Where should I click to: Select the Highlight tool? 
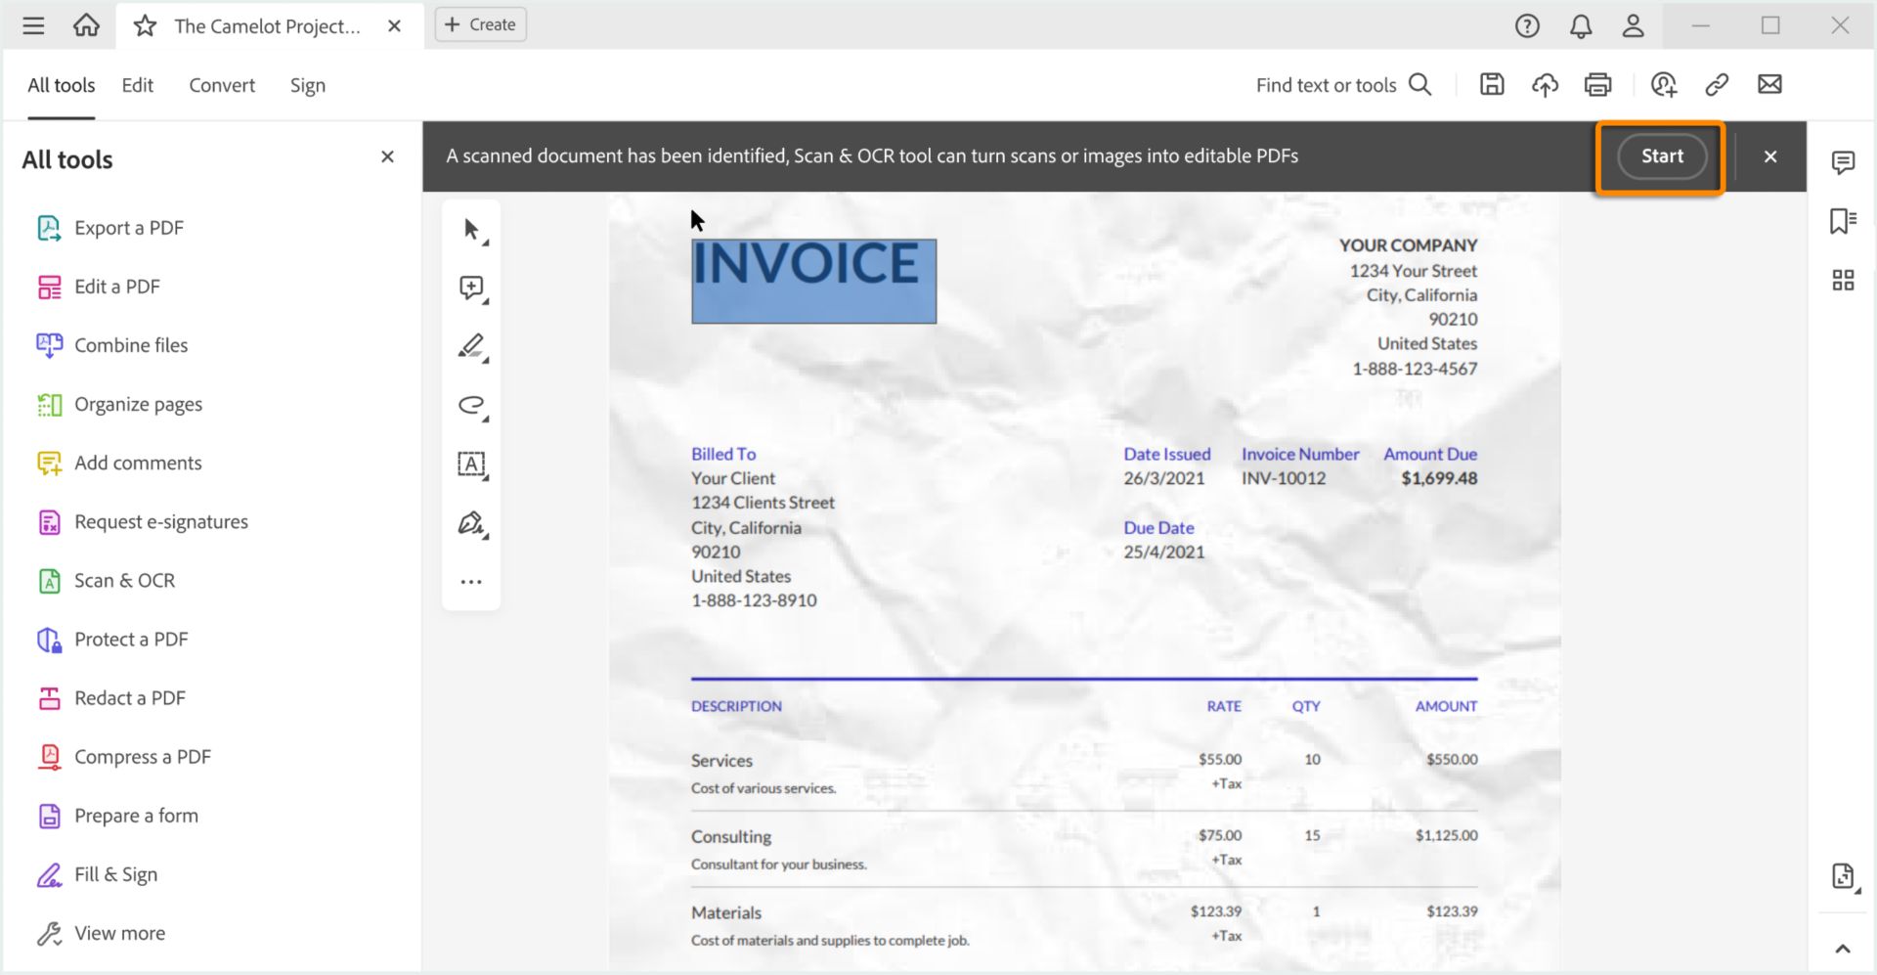click(470, 347)
